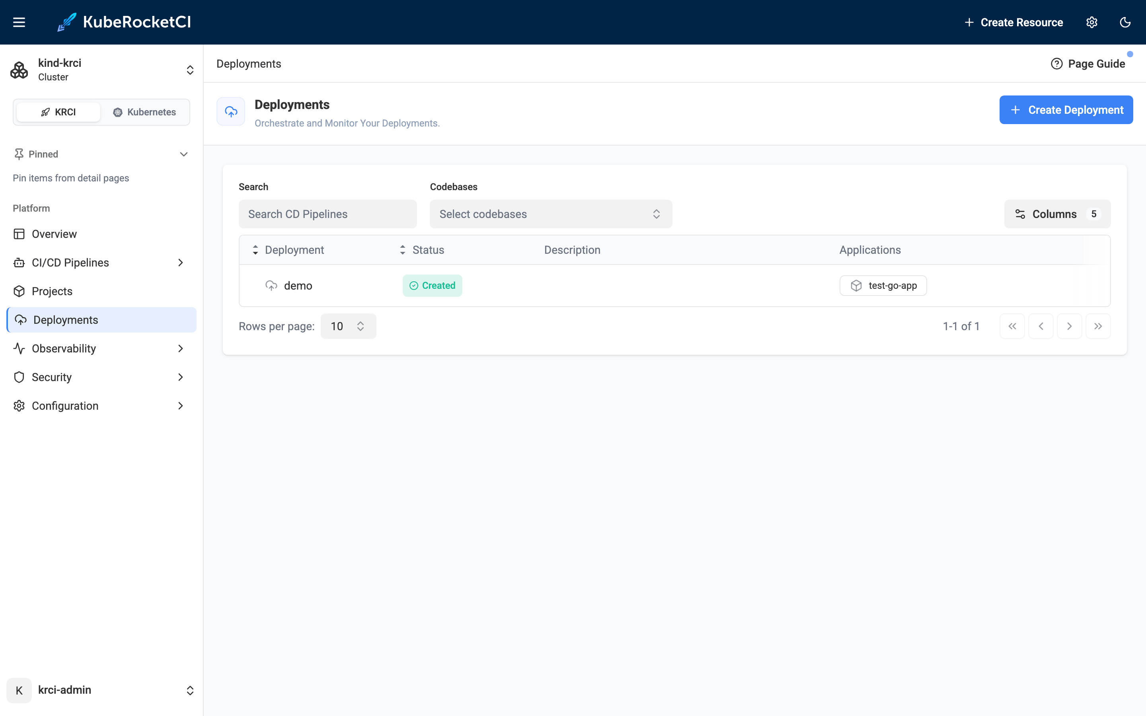This screenshot has height=716, width=1146.
Task: Click box icon in test-go-app chip
Action: 856,286
